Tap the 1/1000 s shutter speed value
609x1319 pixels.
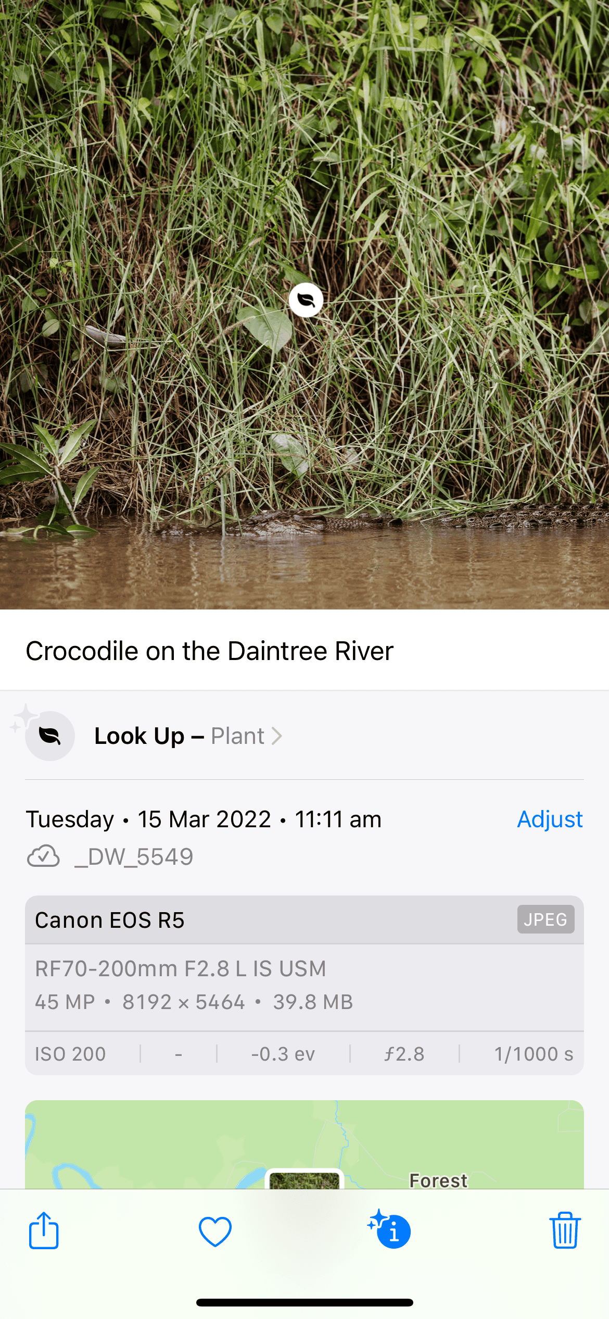[534, 1054]
